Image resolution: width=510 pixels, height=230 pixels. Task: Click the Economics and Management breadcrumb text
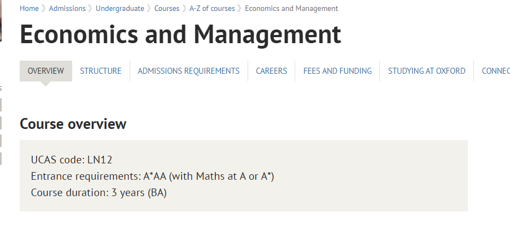pos(291,8)
